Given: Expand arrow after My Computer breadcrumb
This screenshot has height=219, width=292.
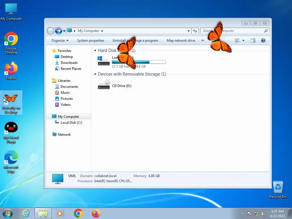Looking at the screenshot, I should click(x=102, y=31).
